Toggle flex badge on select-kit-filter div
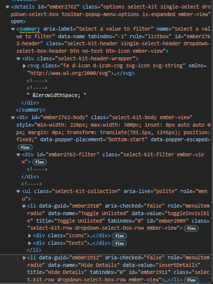 point(39,162)
